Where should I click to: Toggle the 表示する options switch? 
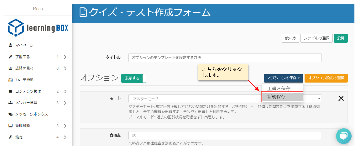pyautogui.click(x=134, y=78)
